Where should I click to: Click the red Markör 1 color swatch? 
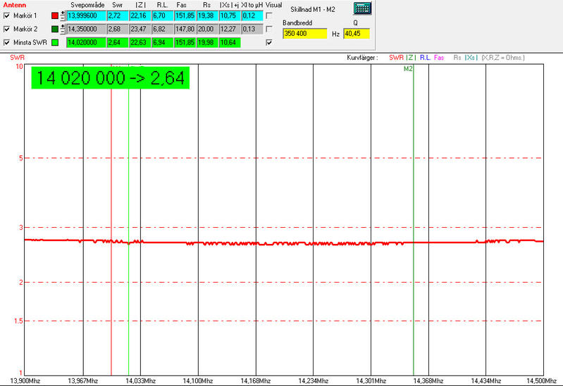(x=55, y=15)
